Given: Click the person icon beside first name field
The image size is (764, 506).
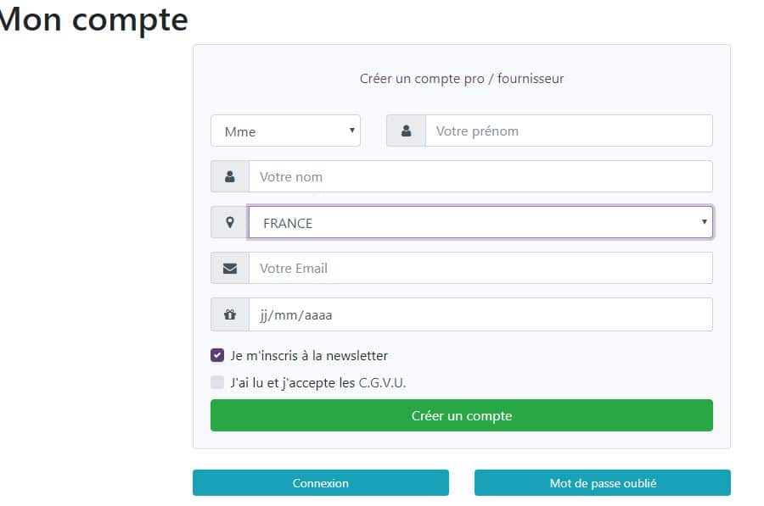Looking at the screenshot, I should (406, 131).
